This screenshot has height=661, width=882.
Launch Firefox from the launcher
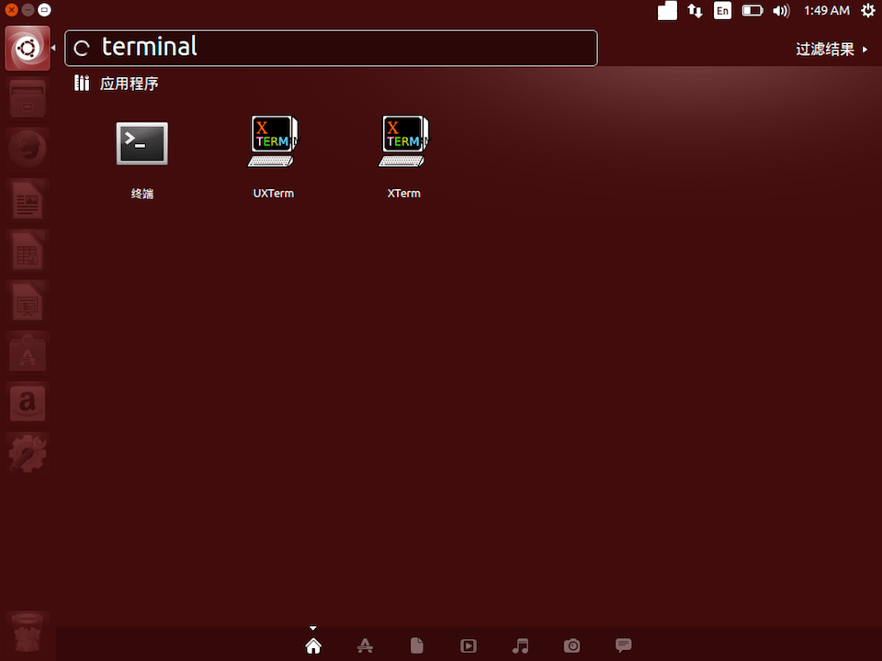click(27, 149)
